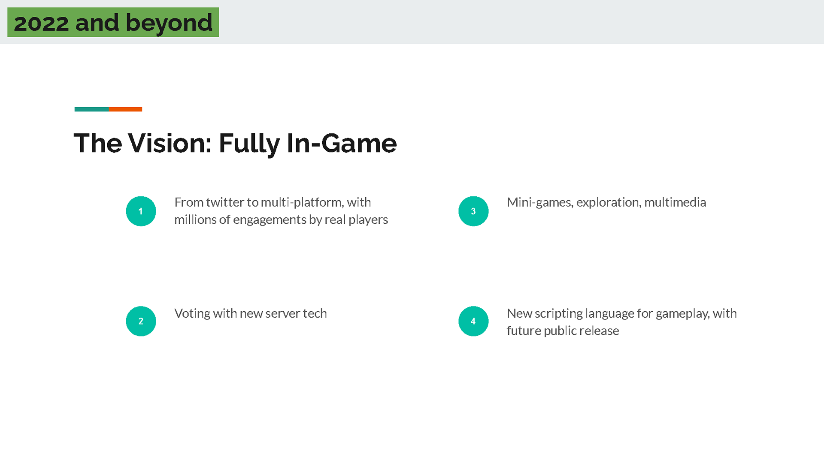Click 'Voting with new server tech' text
Image resolution: width=824 pixels, height=463 pixels.
pos(251,313)
